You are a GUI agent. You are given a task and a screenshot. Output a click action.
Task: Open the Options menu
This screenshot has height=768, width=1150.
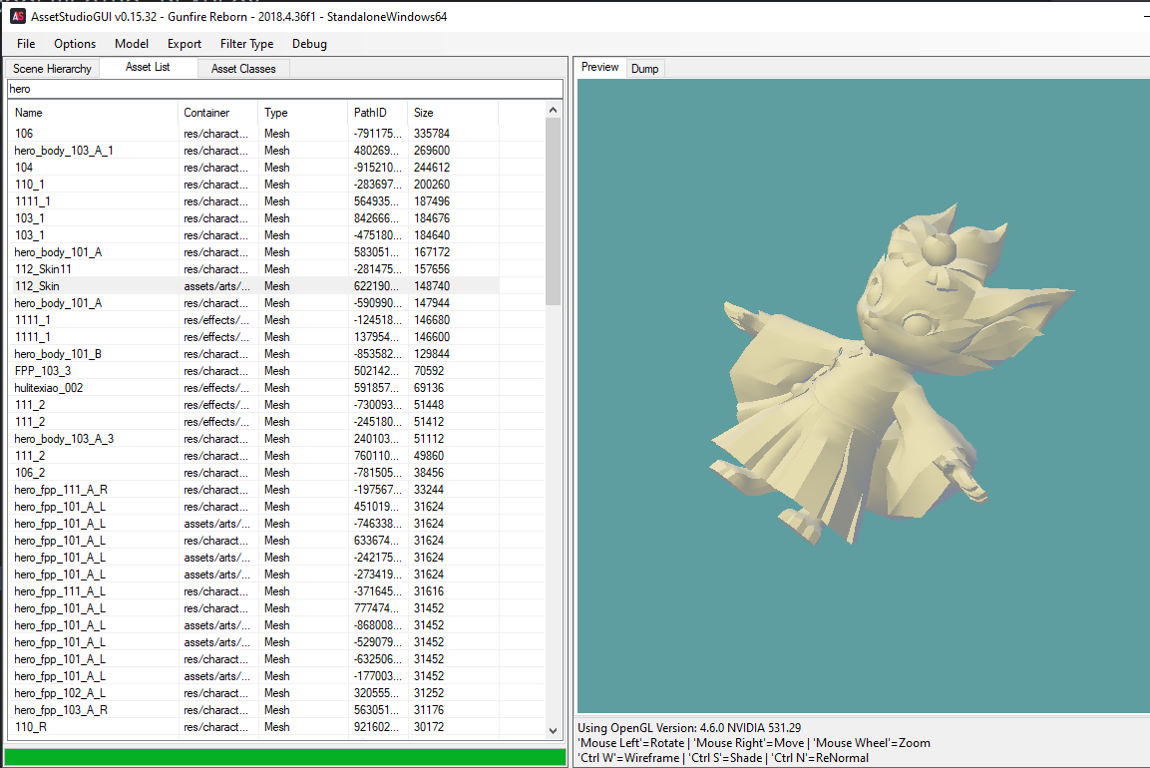[x=75, y=44]
